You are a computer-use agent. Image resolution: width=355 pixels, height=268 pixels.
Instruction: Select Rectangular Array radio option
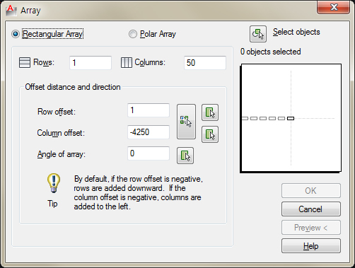point(16,34)
